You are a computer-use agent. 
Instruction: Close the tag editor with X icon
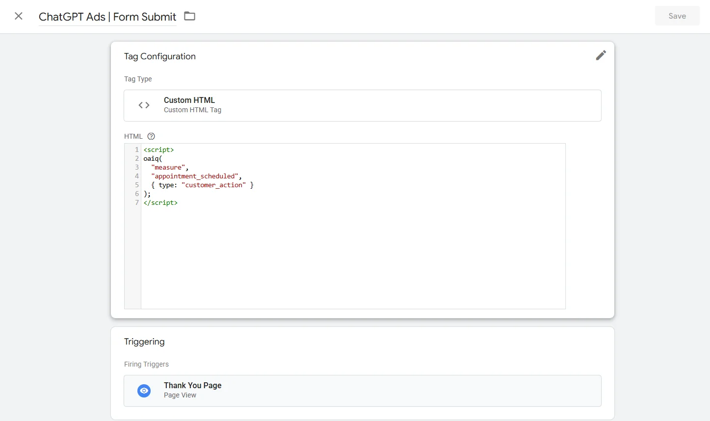[19, 16]
